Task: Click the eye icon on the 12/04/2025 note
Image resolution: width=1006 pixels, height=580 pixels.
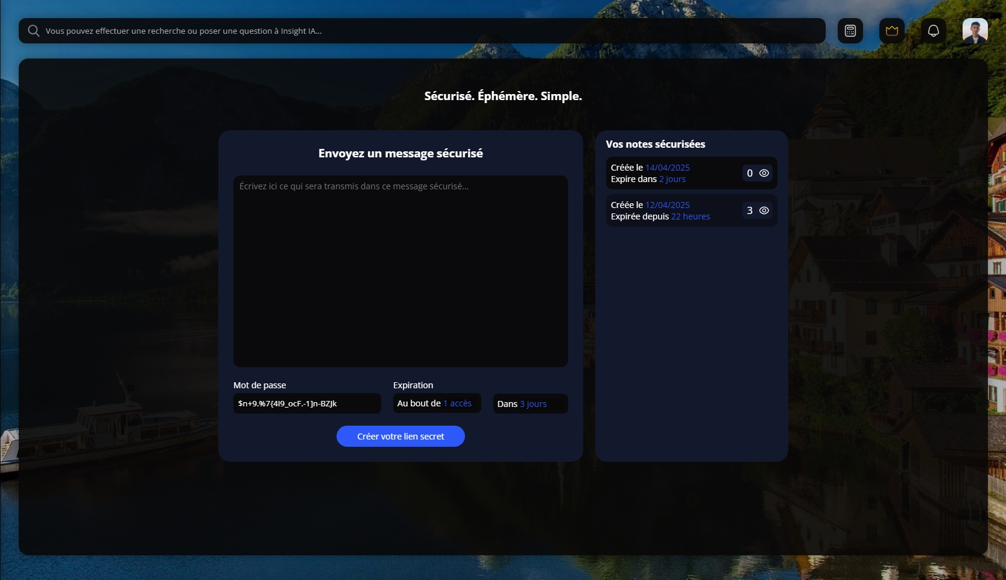Action: 764,210
